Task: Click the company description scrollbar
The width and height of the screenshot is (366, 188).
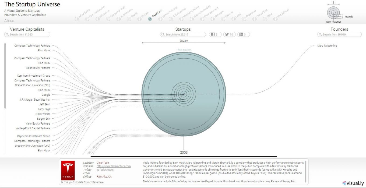Action: 305,171
